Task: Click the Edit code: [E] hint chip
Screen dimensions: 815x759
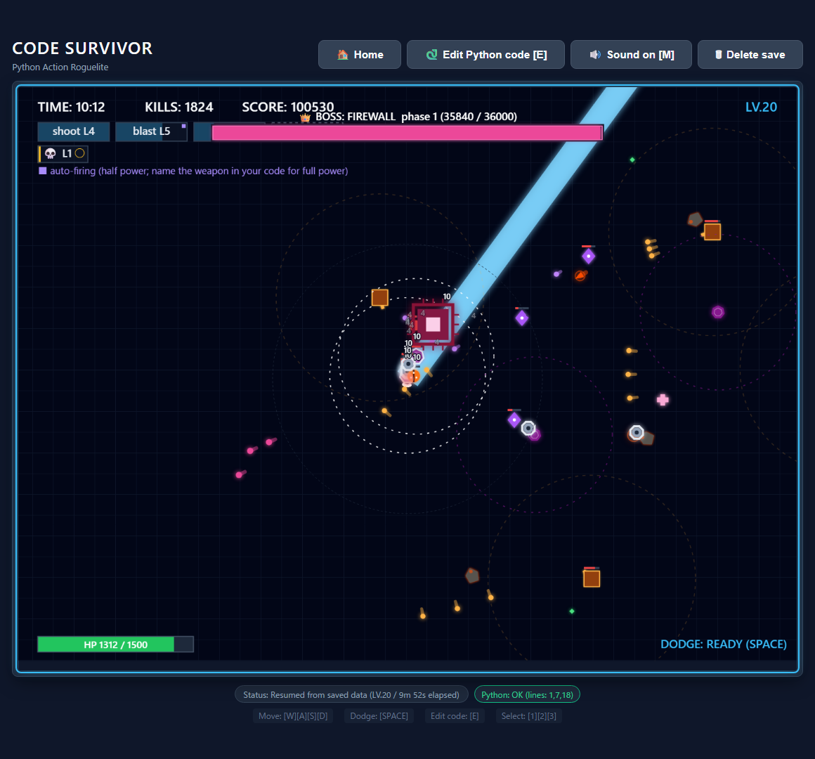Action: click(x=455, y=716)
